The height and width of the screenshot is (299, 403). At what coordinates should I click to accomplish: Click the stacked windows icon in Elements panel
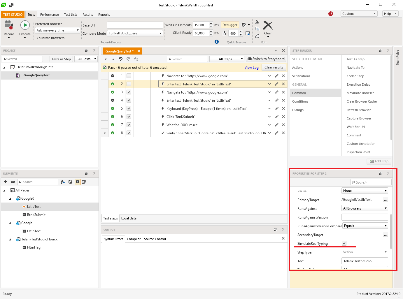coord(84,182)
